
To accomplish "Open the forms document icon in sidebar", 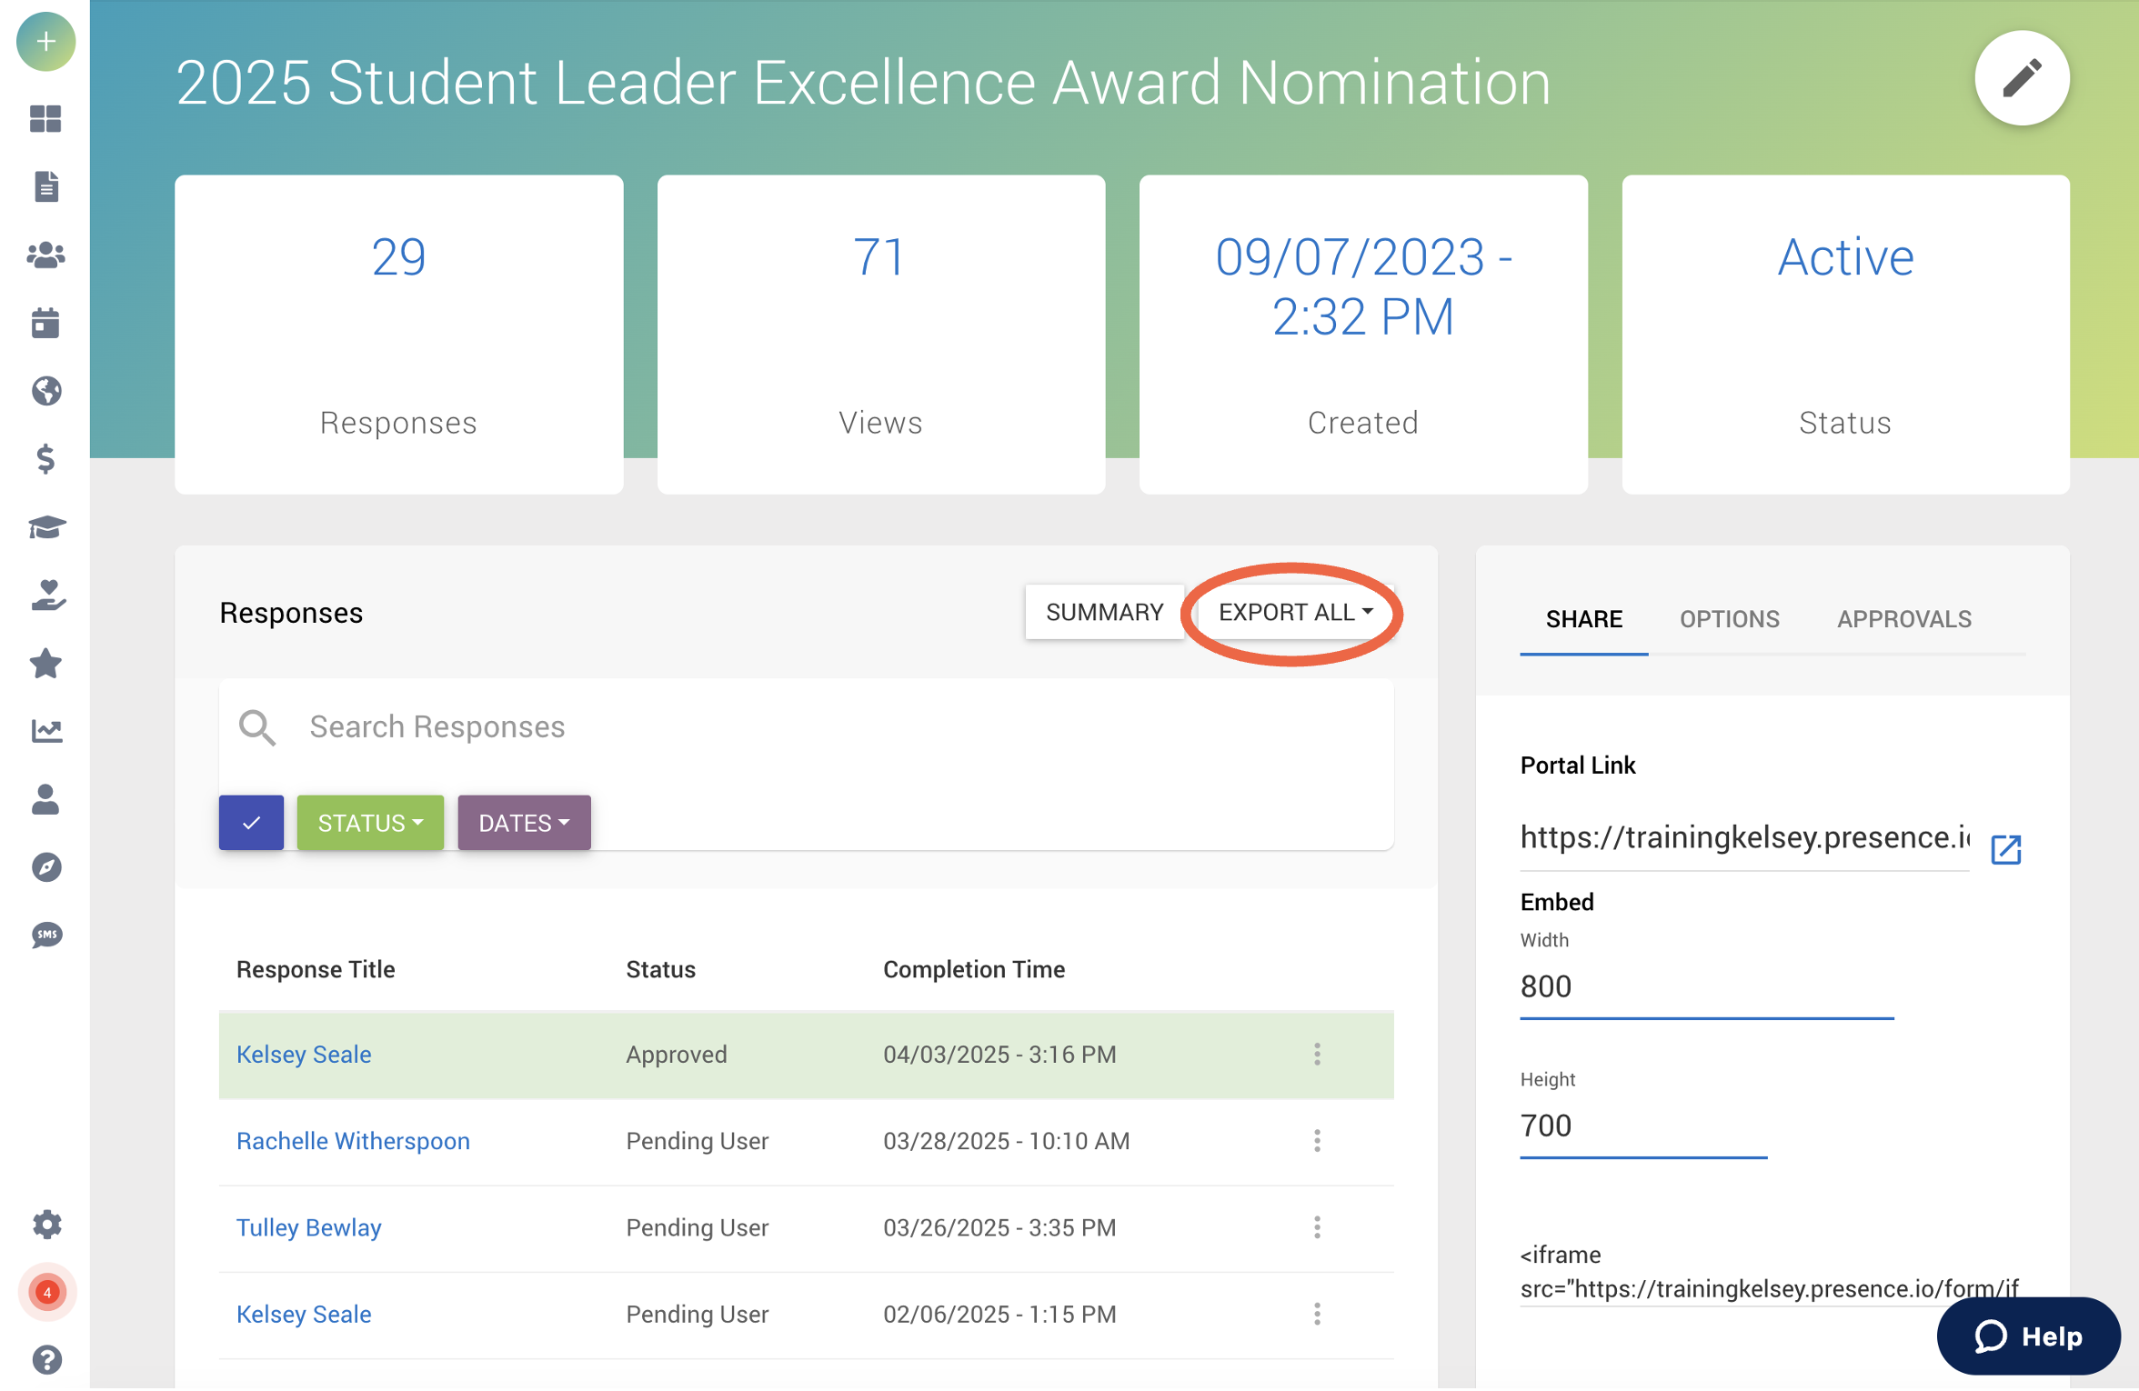I will [x=45, y=186].
